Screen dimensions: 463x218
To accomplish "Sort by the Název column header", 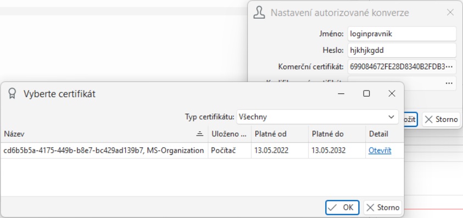I will pyautogui.click(x=104, y=134).
